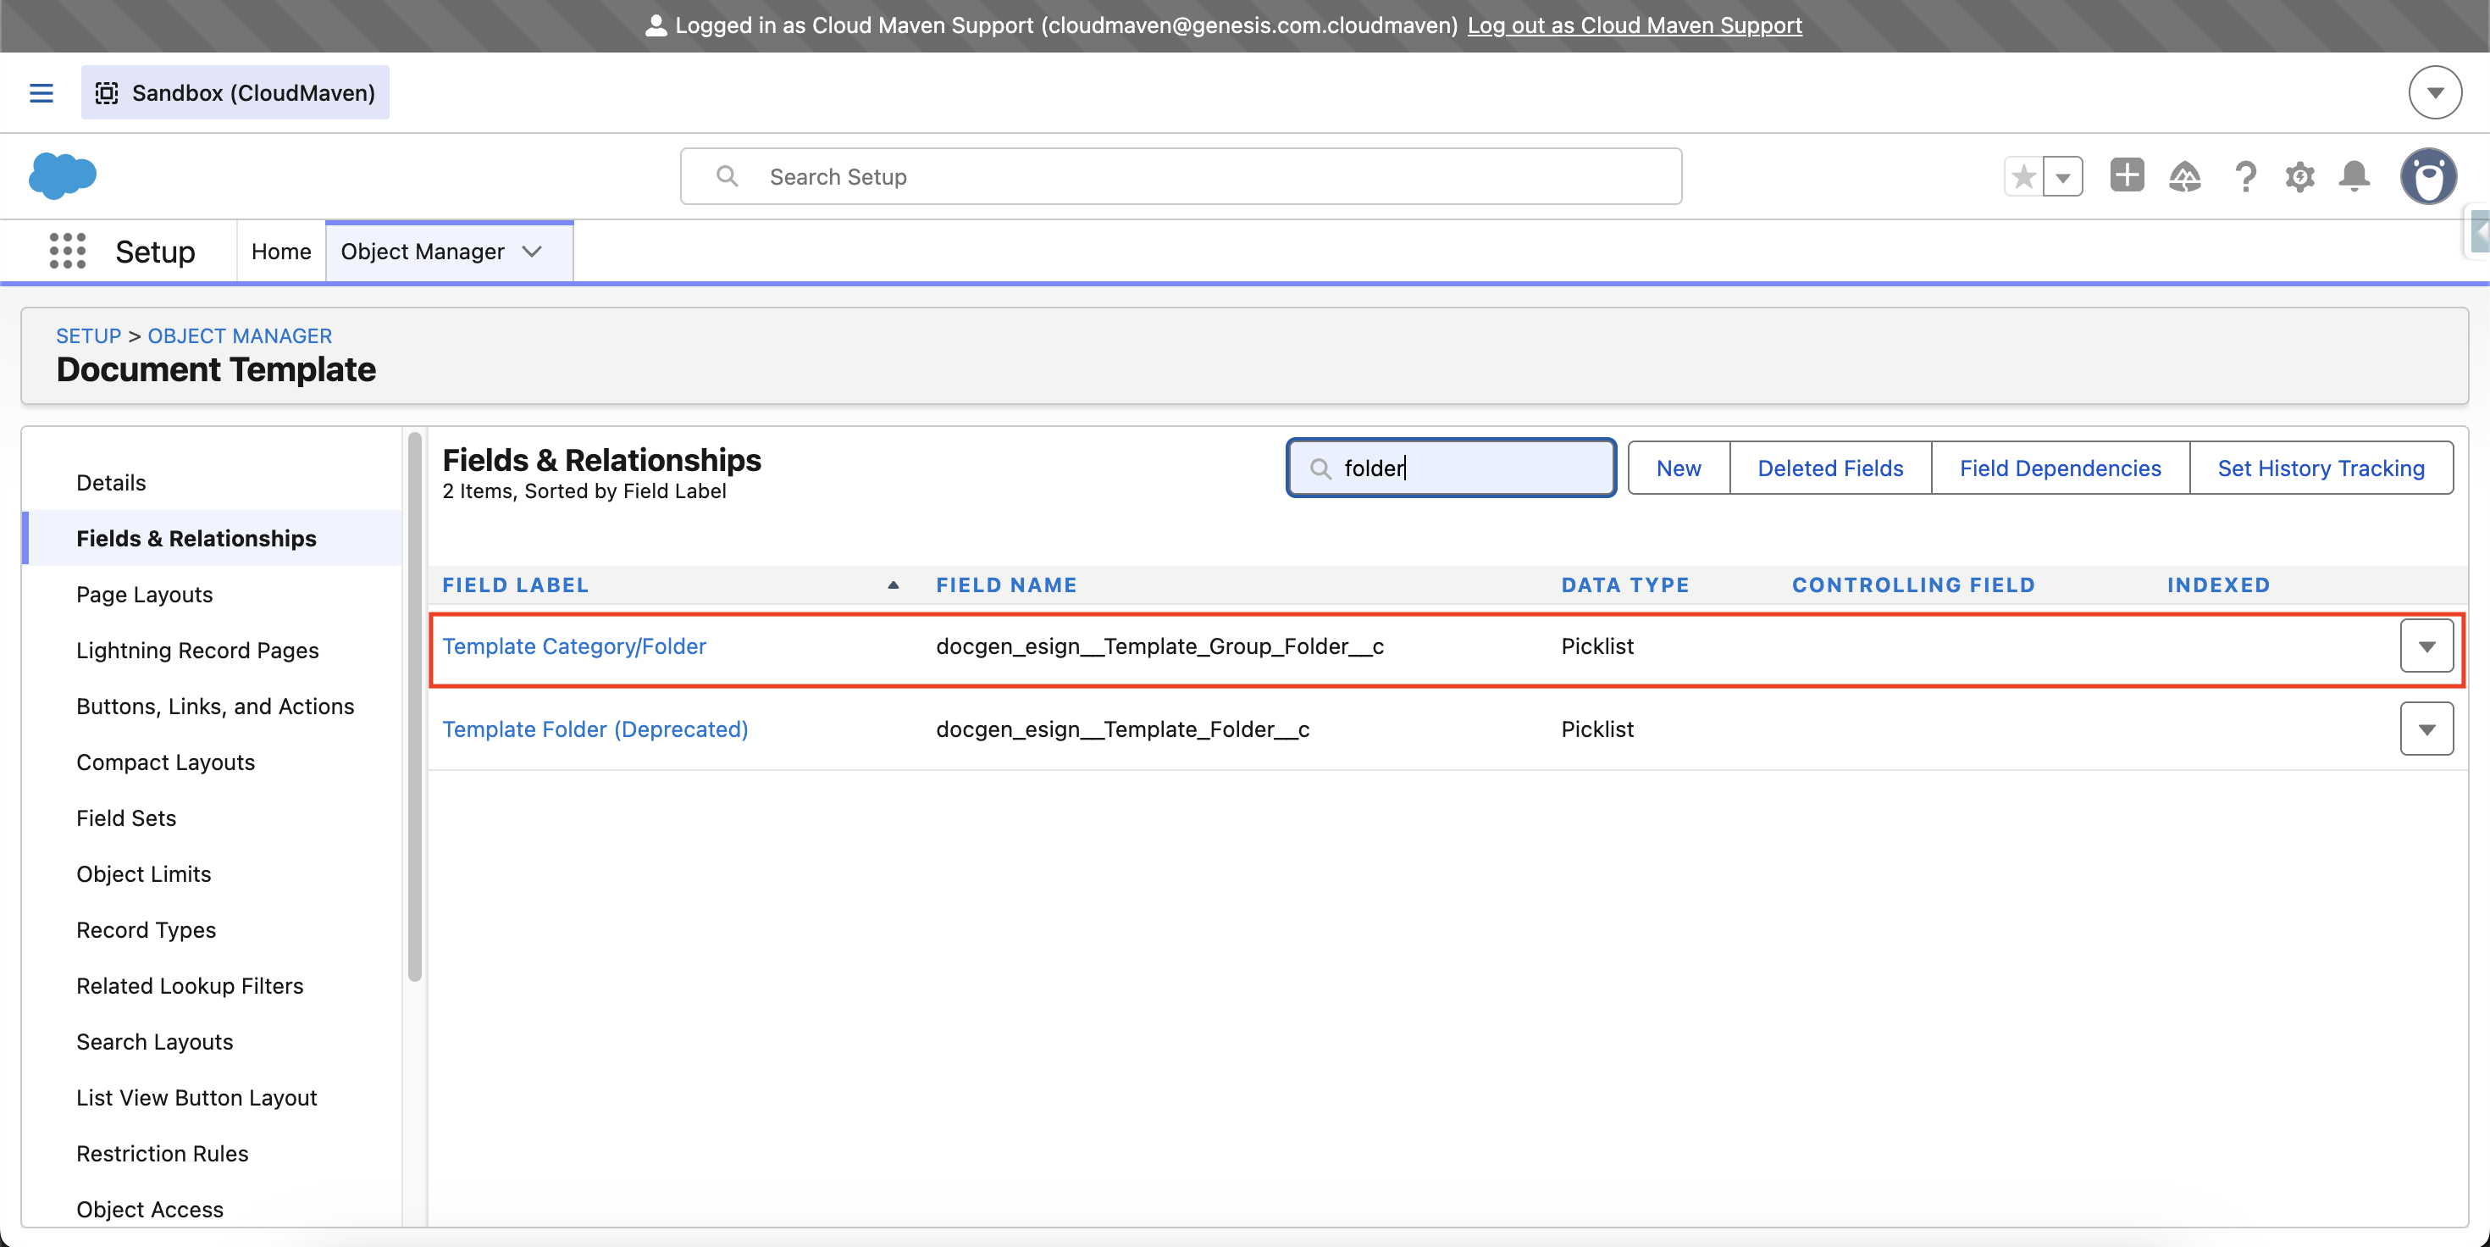
Task: Click the Favorites star icon
Action: click(2023, 176)
